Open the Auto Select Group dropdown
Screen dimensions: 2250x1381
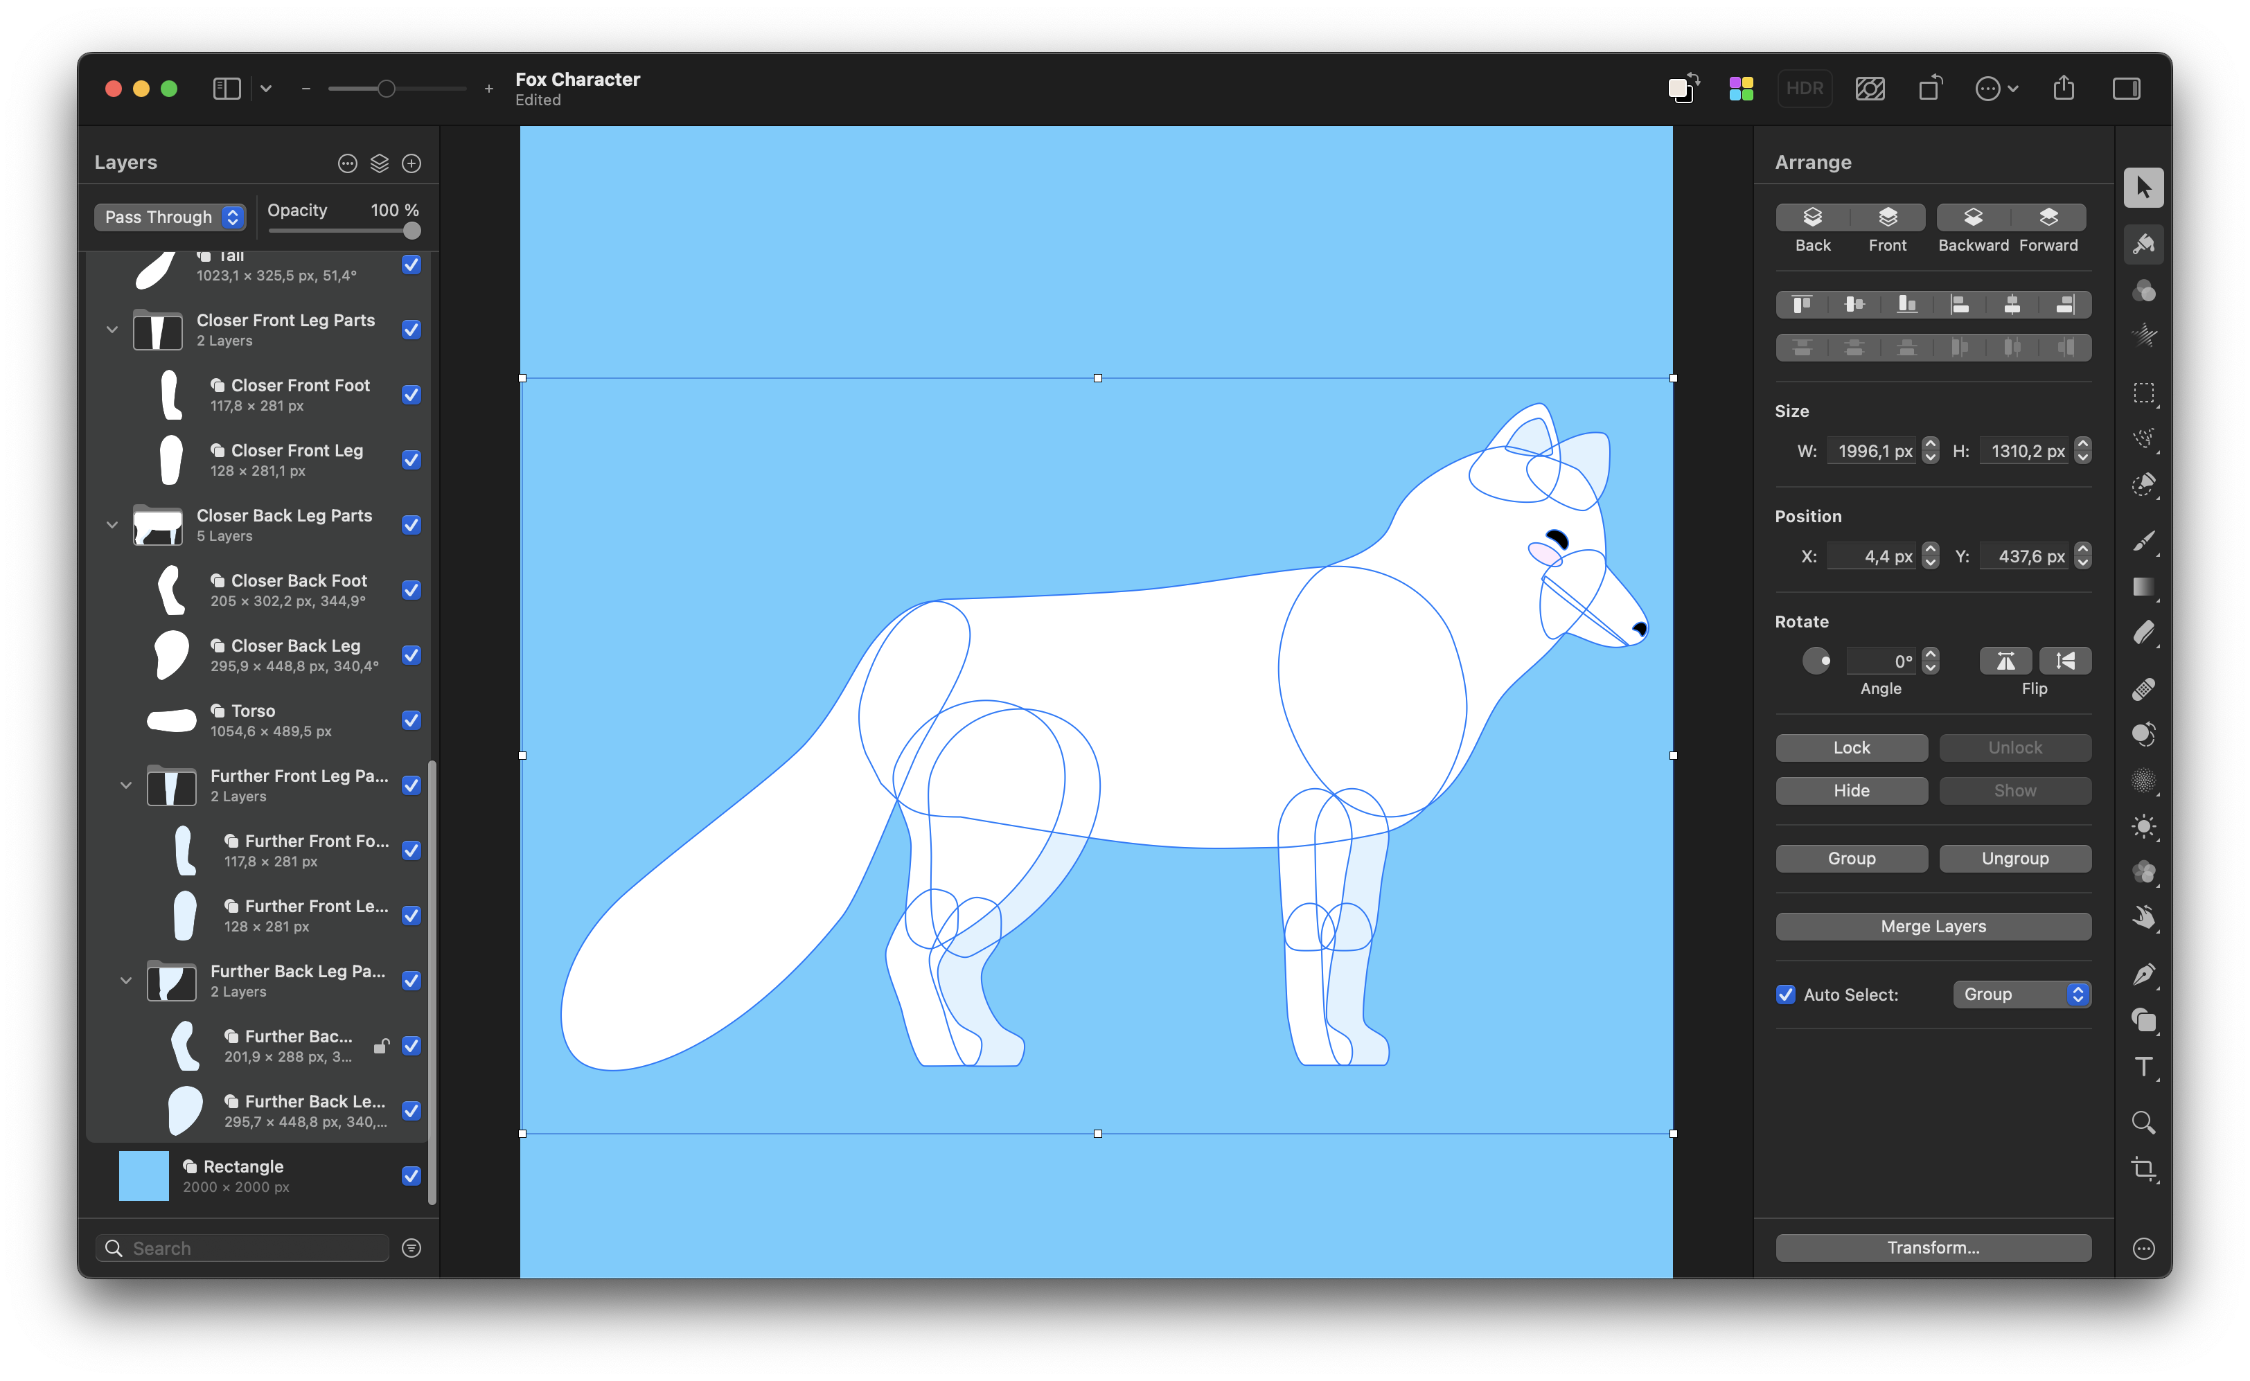2021,994
